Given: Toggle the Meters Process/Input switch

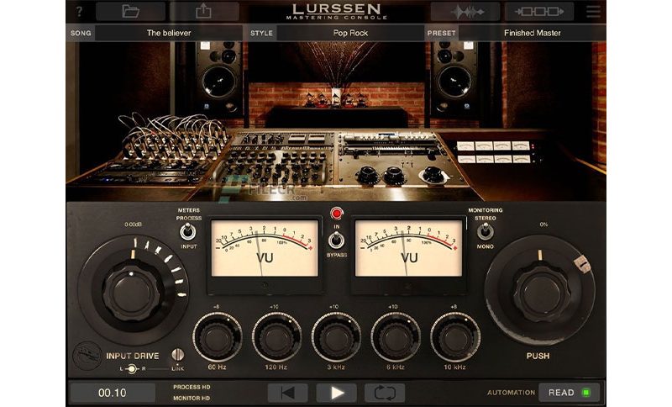Looking at the screenshot, I should click(x=187, y=232).
